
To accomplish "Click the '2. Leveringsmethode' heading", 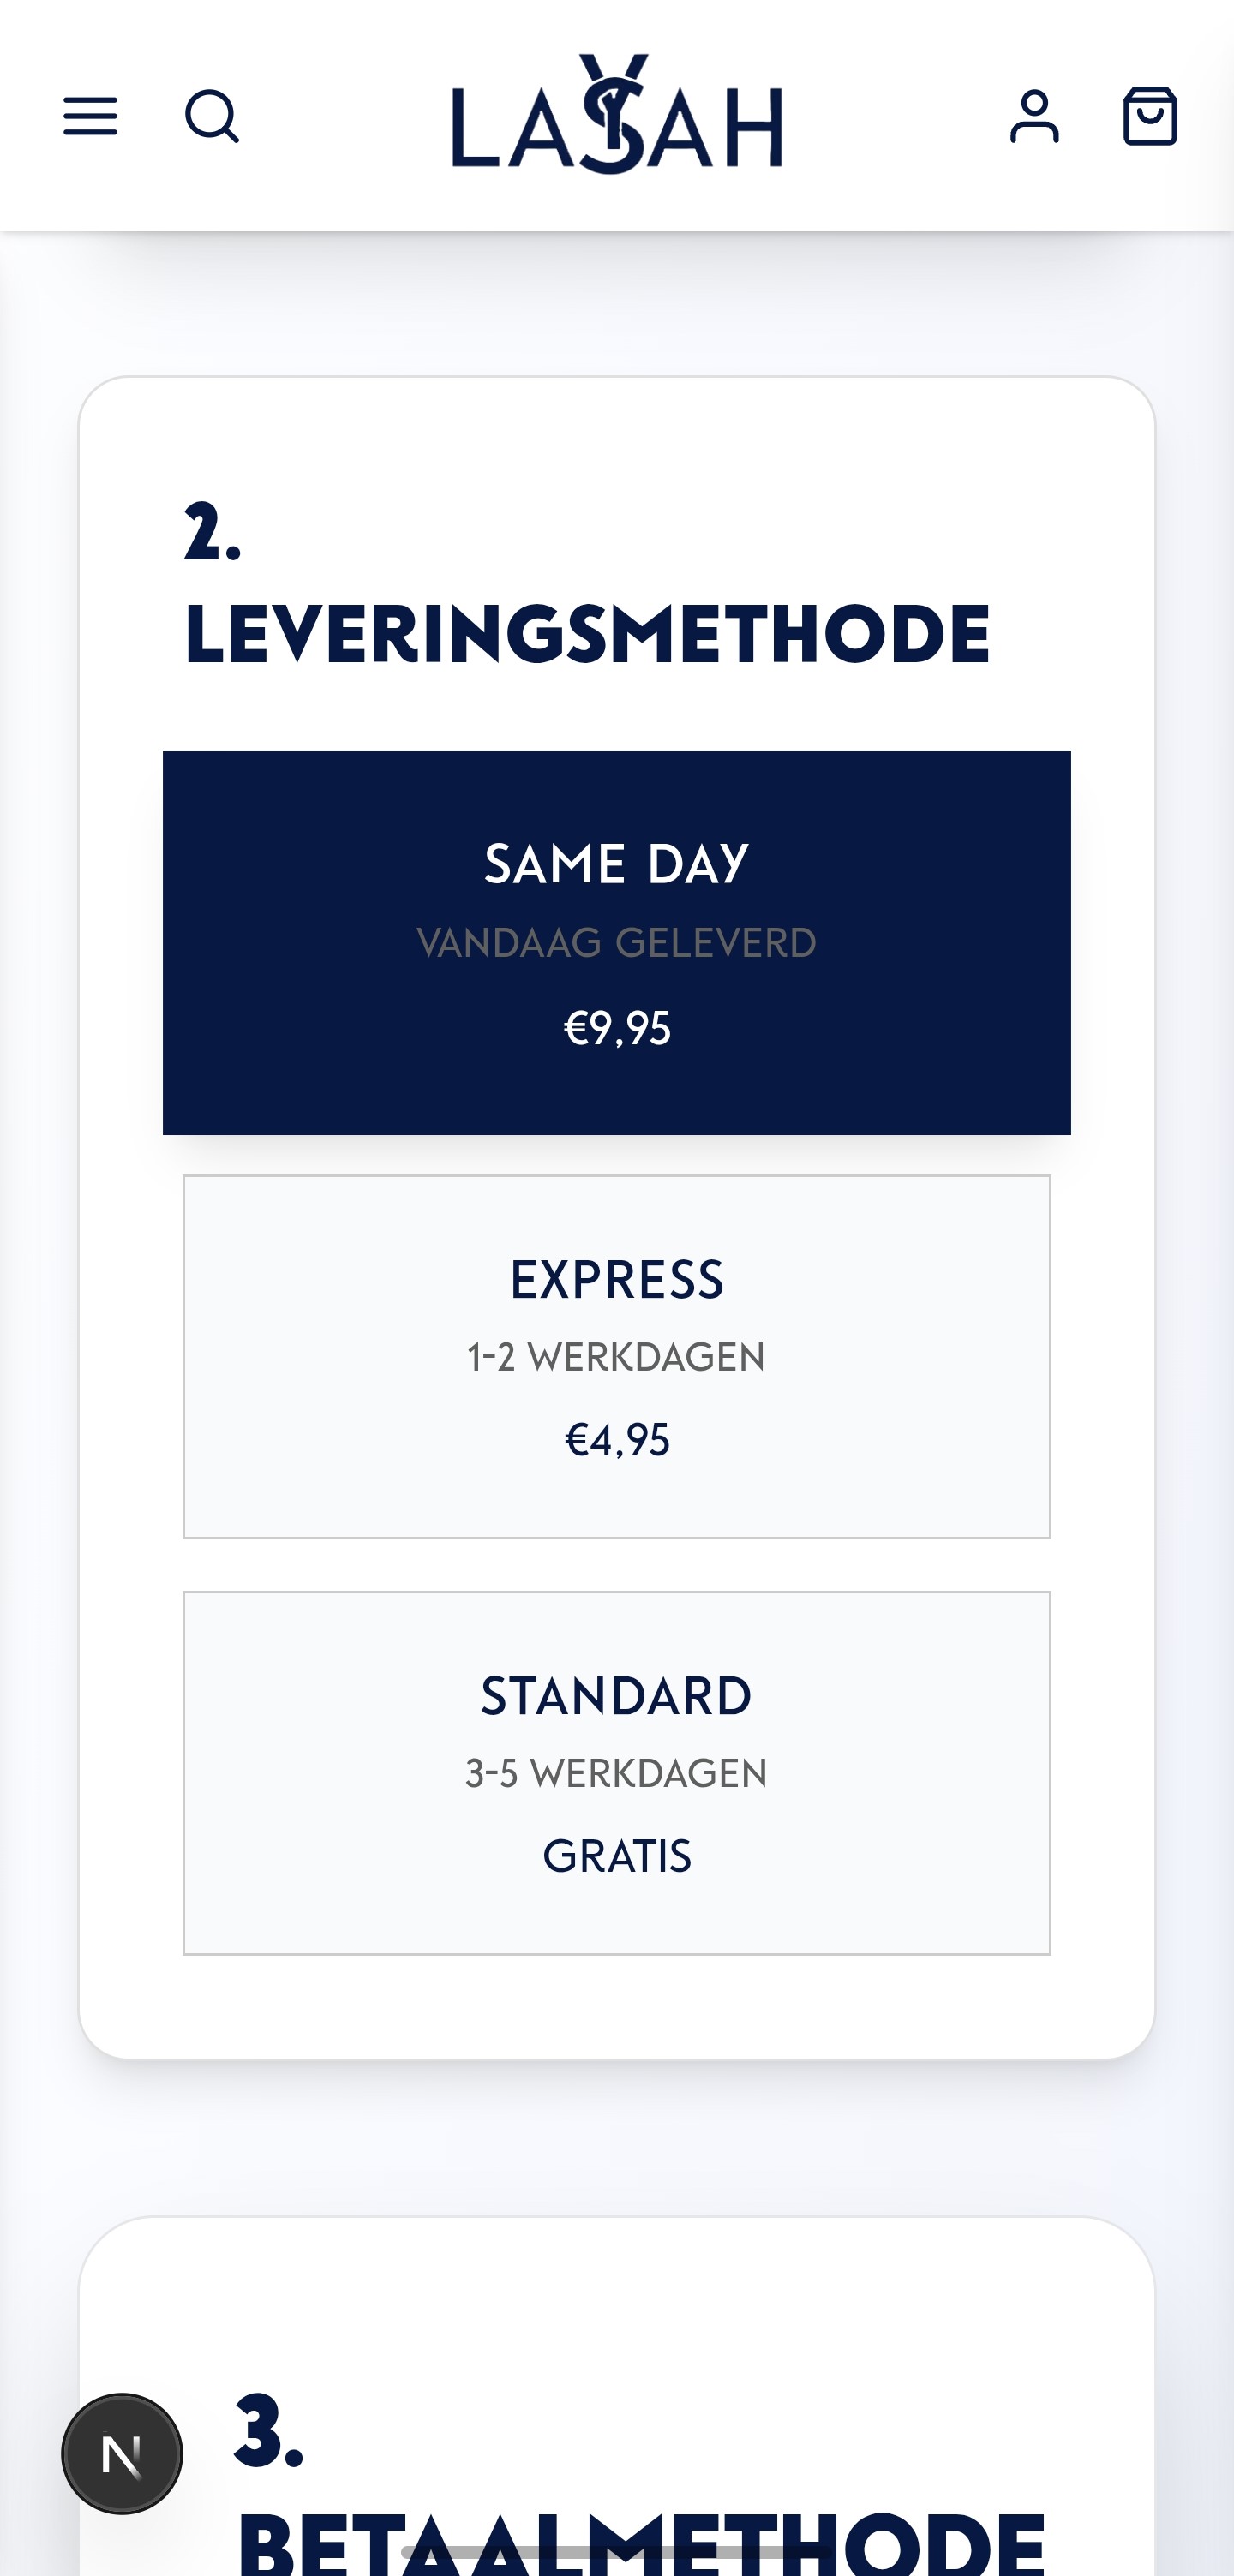I will coord(587,583).
